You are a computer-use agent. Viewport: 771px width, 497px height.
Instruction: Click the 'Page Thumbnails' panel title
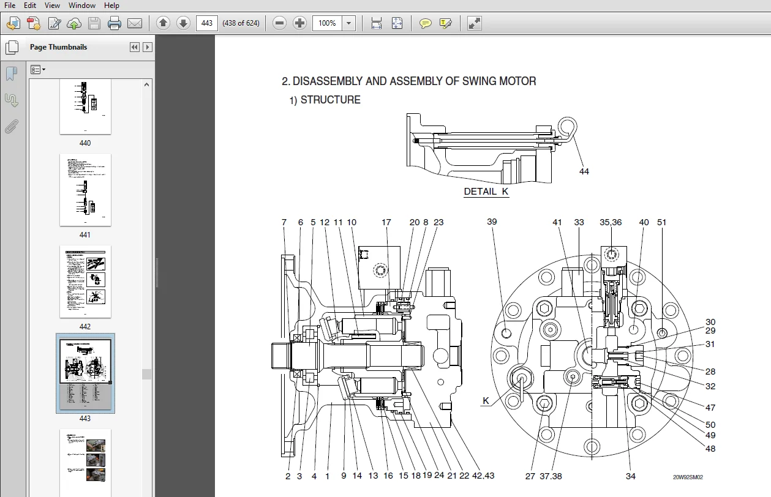pyautogui.click(x=58, y=47)
